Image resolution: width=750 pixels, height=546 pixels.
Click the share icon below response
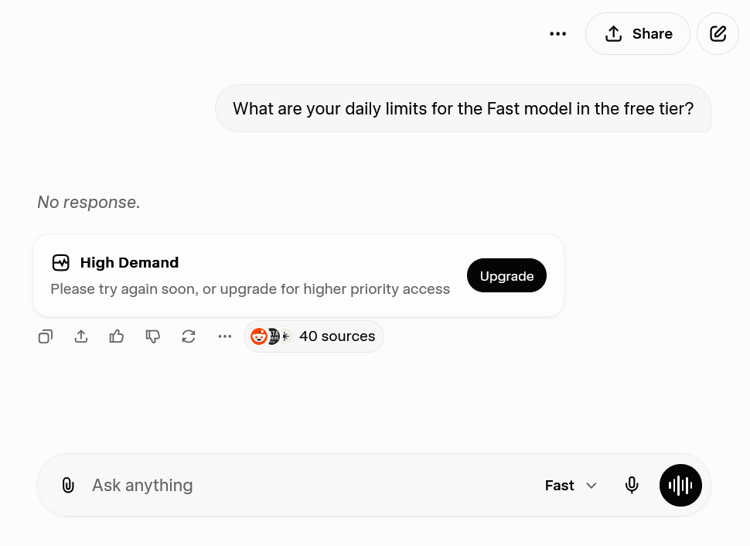tap(81, 336)
